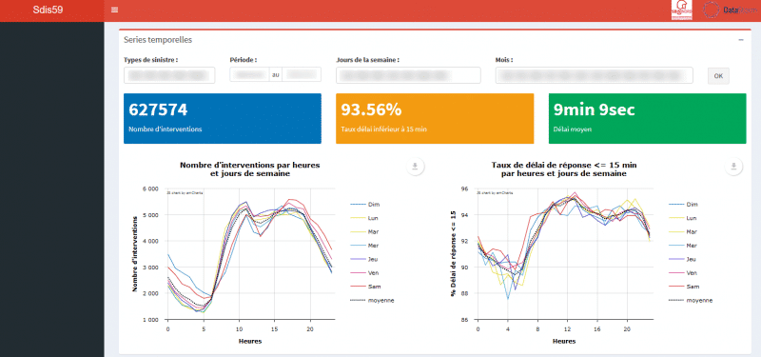Toggle Jeu series in right chart legend
This screenshot has width=761, height=357.
(x=683, y=259)
